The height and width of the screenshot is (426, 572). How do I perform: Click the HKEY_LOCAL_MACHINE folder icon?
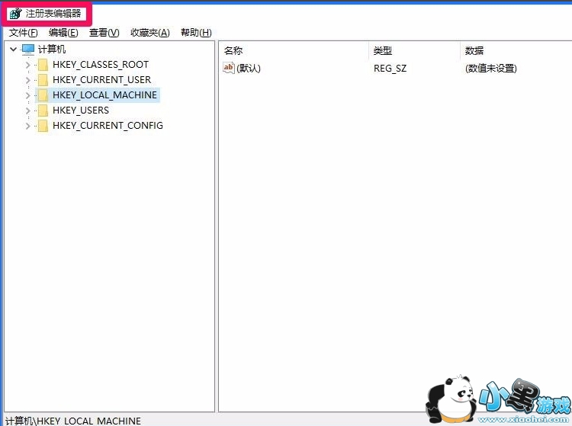tap(43, 95)
